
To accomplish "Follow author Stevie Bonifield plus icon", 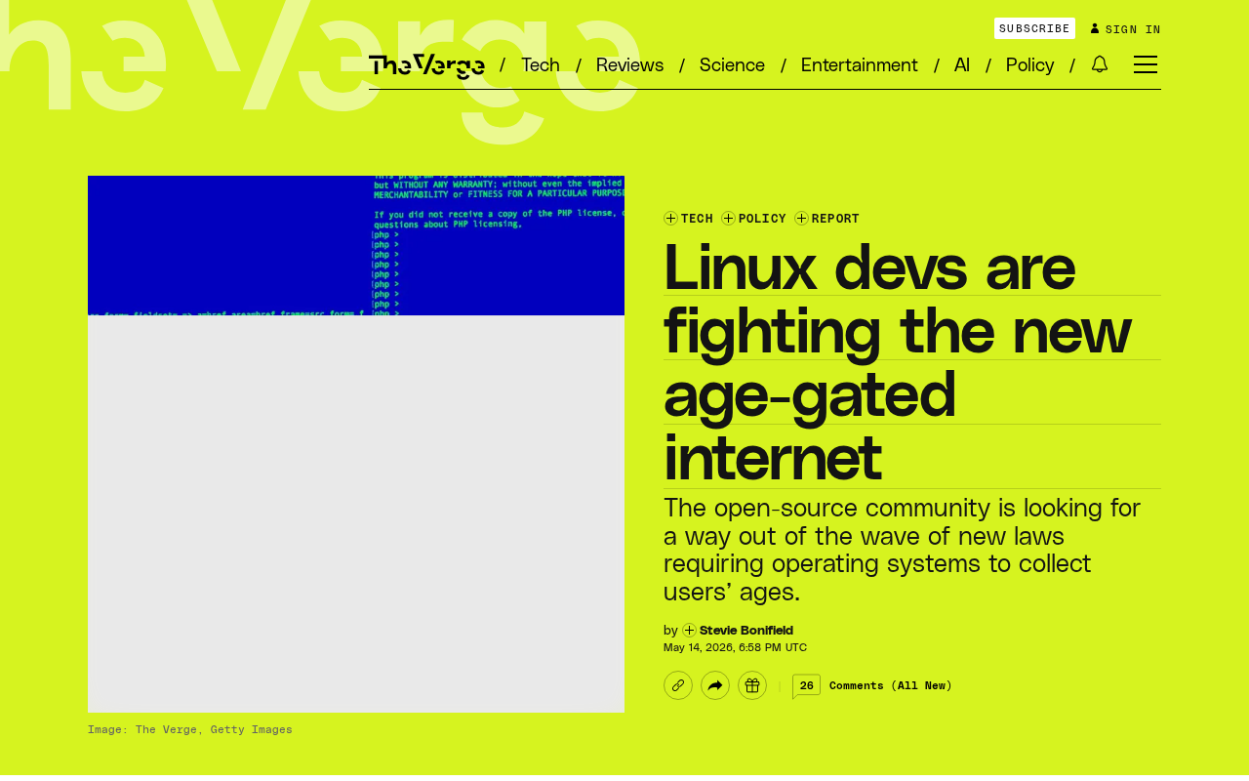I will [x=689, y=631].
